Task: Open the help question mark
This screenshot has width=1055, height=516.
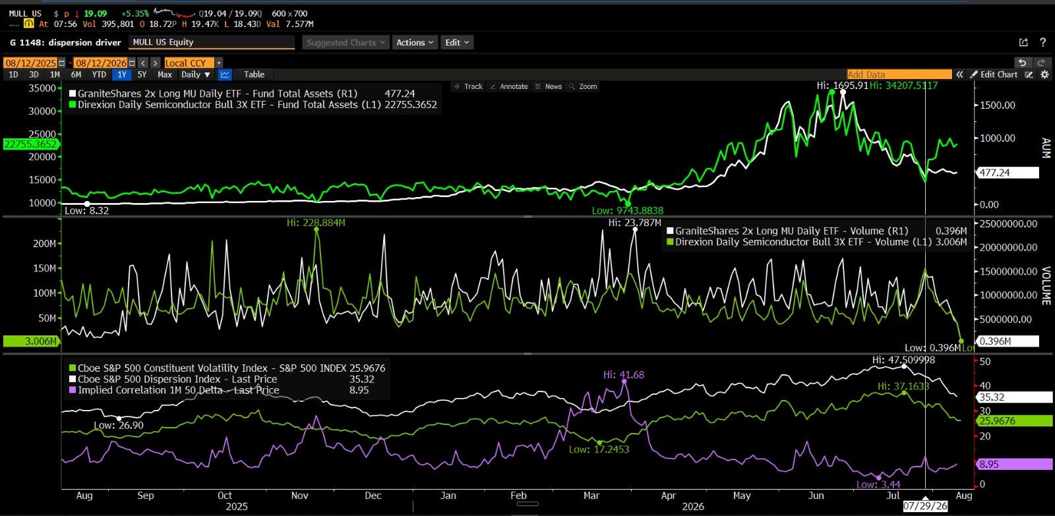Action: [1042, 42]
